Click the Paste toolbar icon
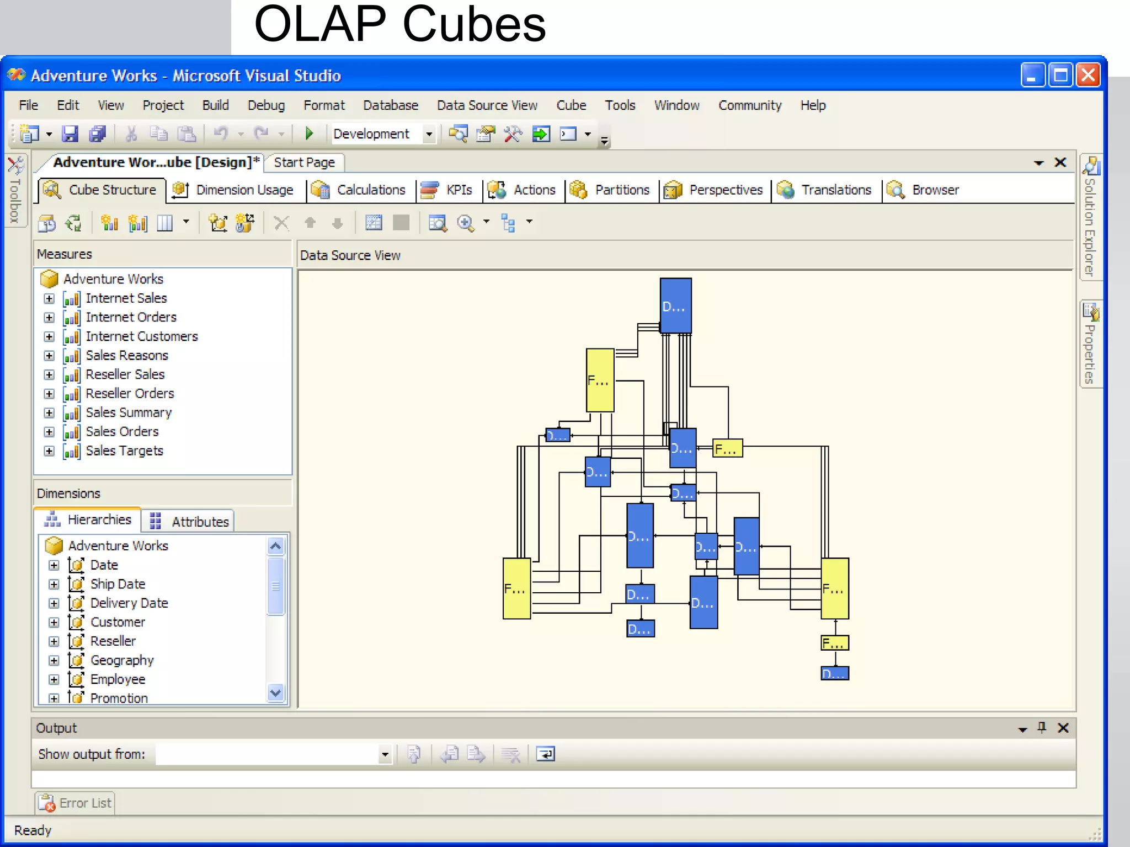 coord(186,133)
